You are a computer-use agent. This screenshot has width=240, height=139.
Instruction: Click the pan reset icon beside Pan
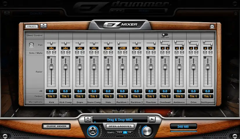31,45
